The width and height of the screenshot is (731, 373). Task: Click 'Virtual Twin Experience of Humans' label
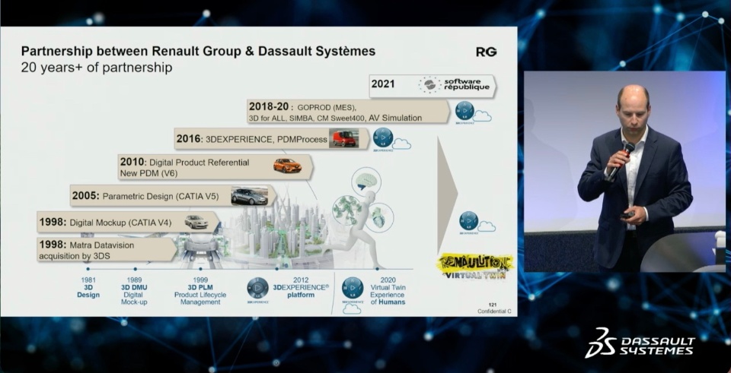388,295
